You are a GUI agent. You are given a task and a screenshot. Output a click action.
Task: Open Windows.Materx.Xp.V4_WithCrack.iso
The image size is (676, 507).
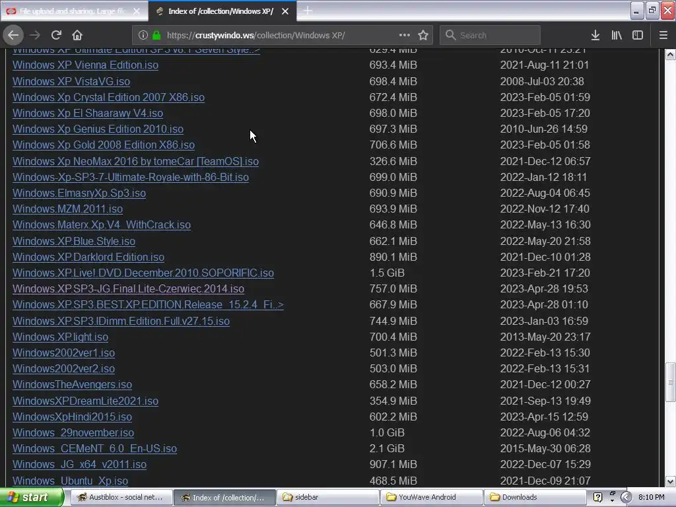click(102, 225)
